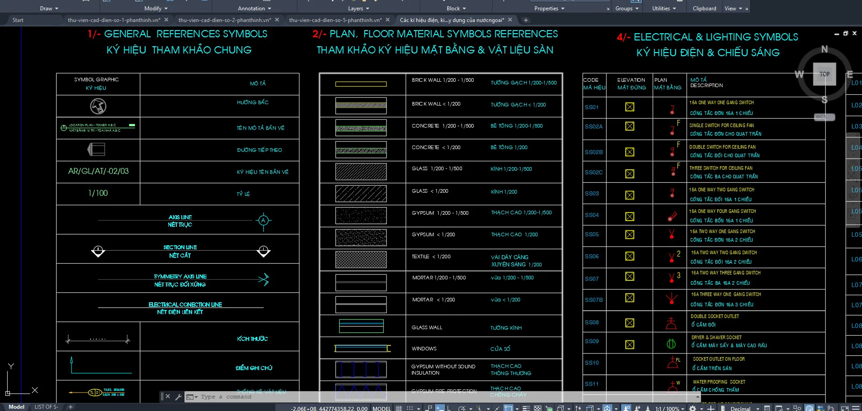
Task: Switch to the Start tab
Action: (x=18, y=20)
